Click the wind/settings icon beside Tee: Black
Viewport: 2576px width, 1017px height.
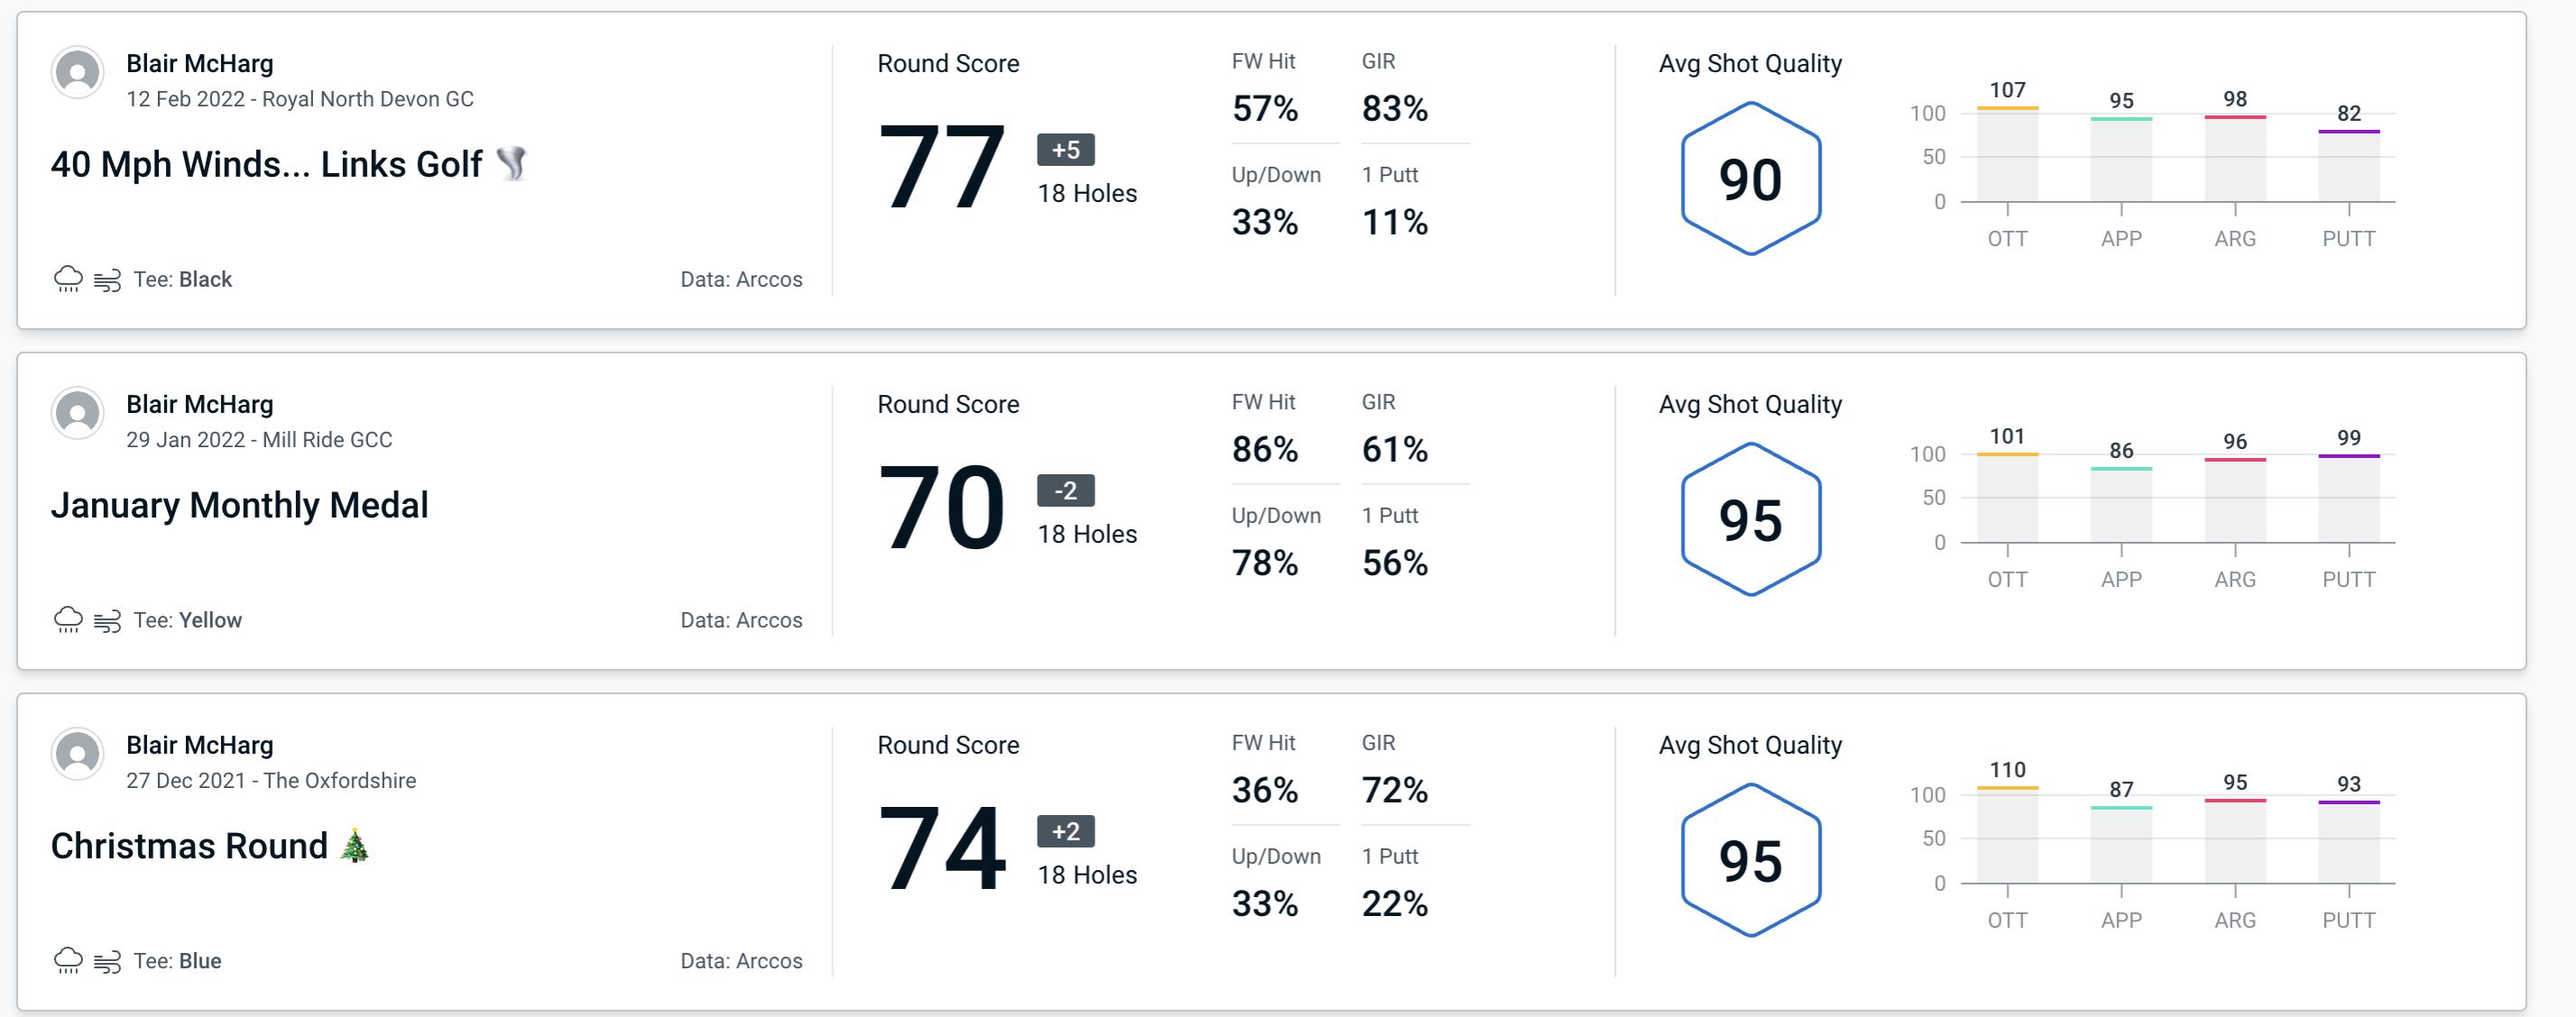[106, 277]
